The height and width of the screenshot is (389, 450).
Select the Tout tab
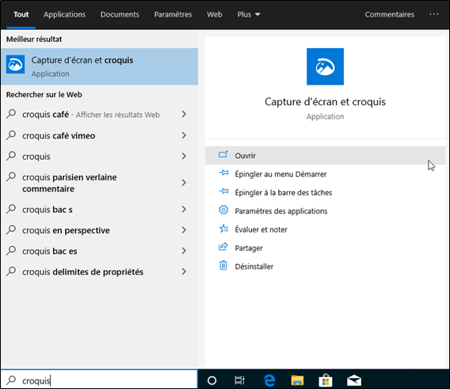21,14
